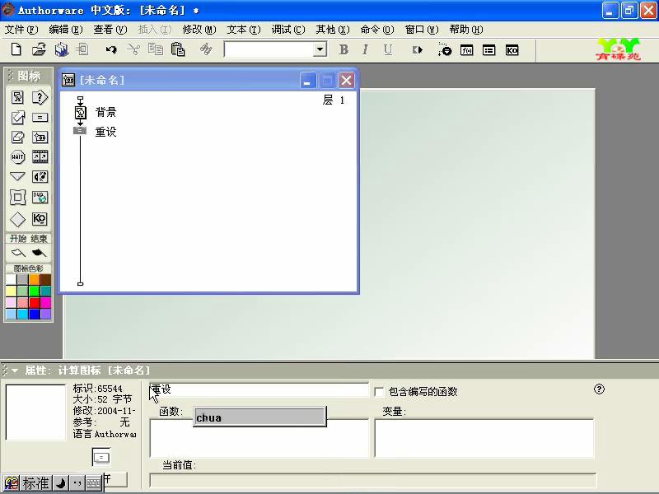
Task: Click the IME 标准 mode button
Action: point(35,483)
